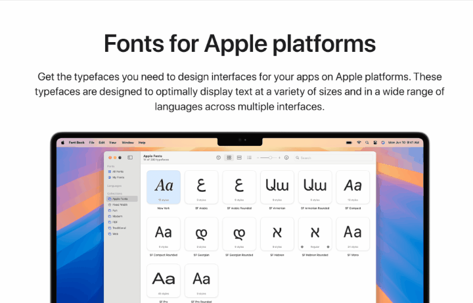Click the battery status icon

(x=349, y=143)
